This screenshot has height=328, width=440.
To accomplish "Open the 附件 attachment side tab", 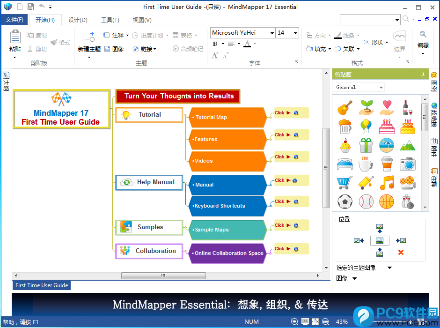I will pos(434,147).
